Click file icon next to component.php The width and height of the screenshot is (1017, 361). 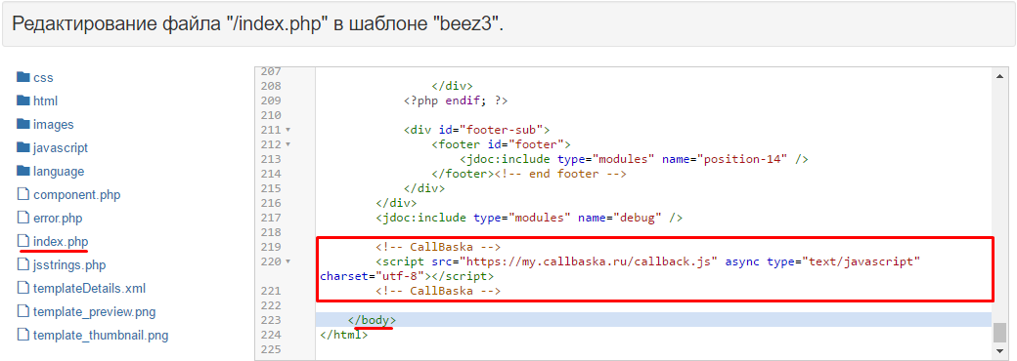[x=23, y=194]
